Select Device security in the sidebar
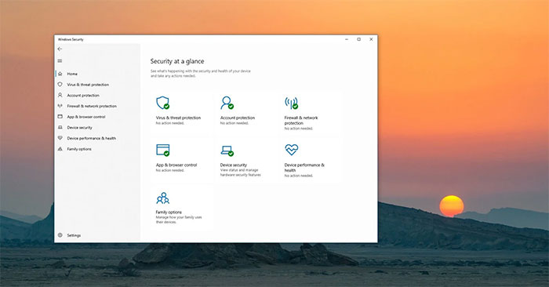This screenshot has height=287, width=549. [x=79, y=127]
